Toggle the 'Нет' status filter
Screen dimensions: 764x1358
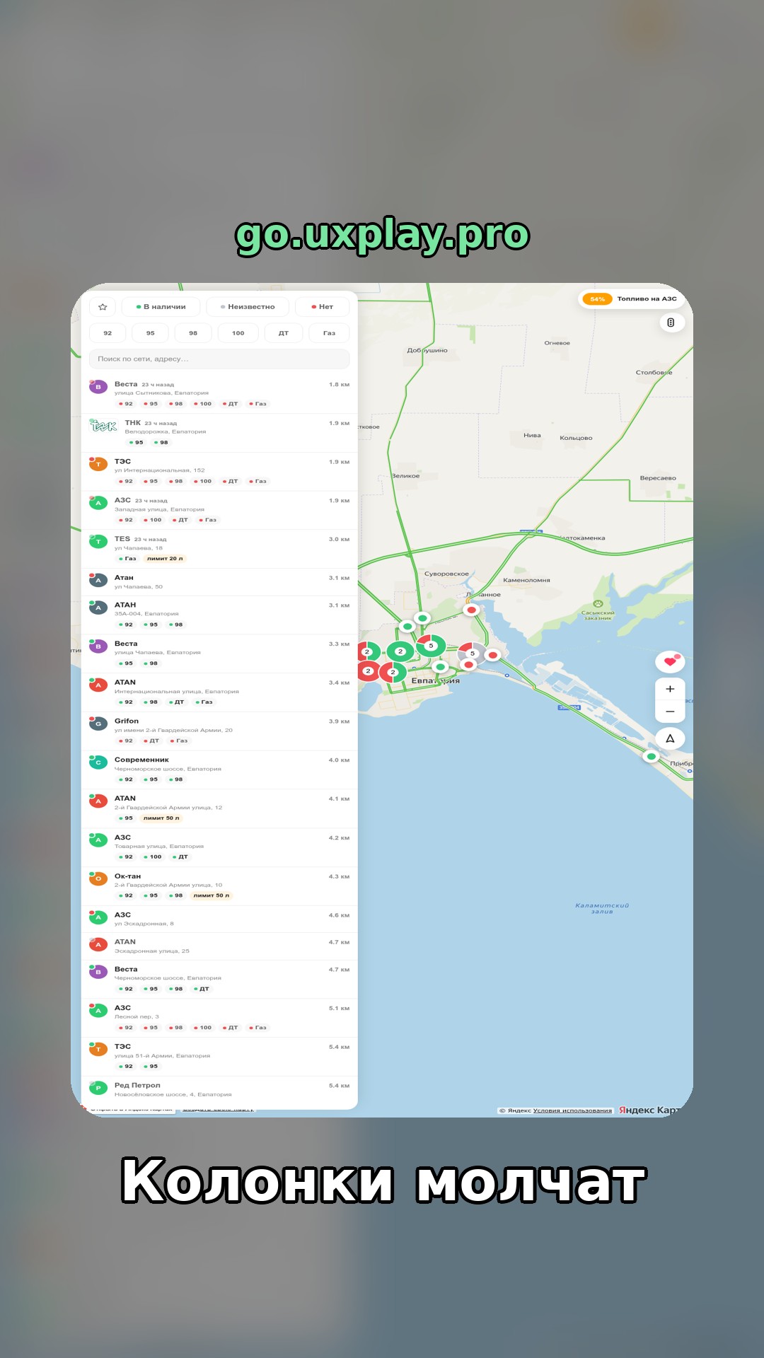pyautogui.click(x=322, y=307)
